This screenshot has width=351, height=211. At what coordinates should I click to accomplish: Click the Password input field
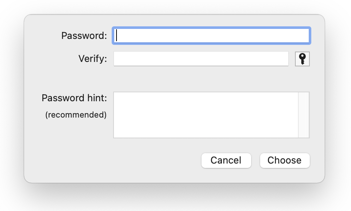pyautogui.click(x=211, y=36)
